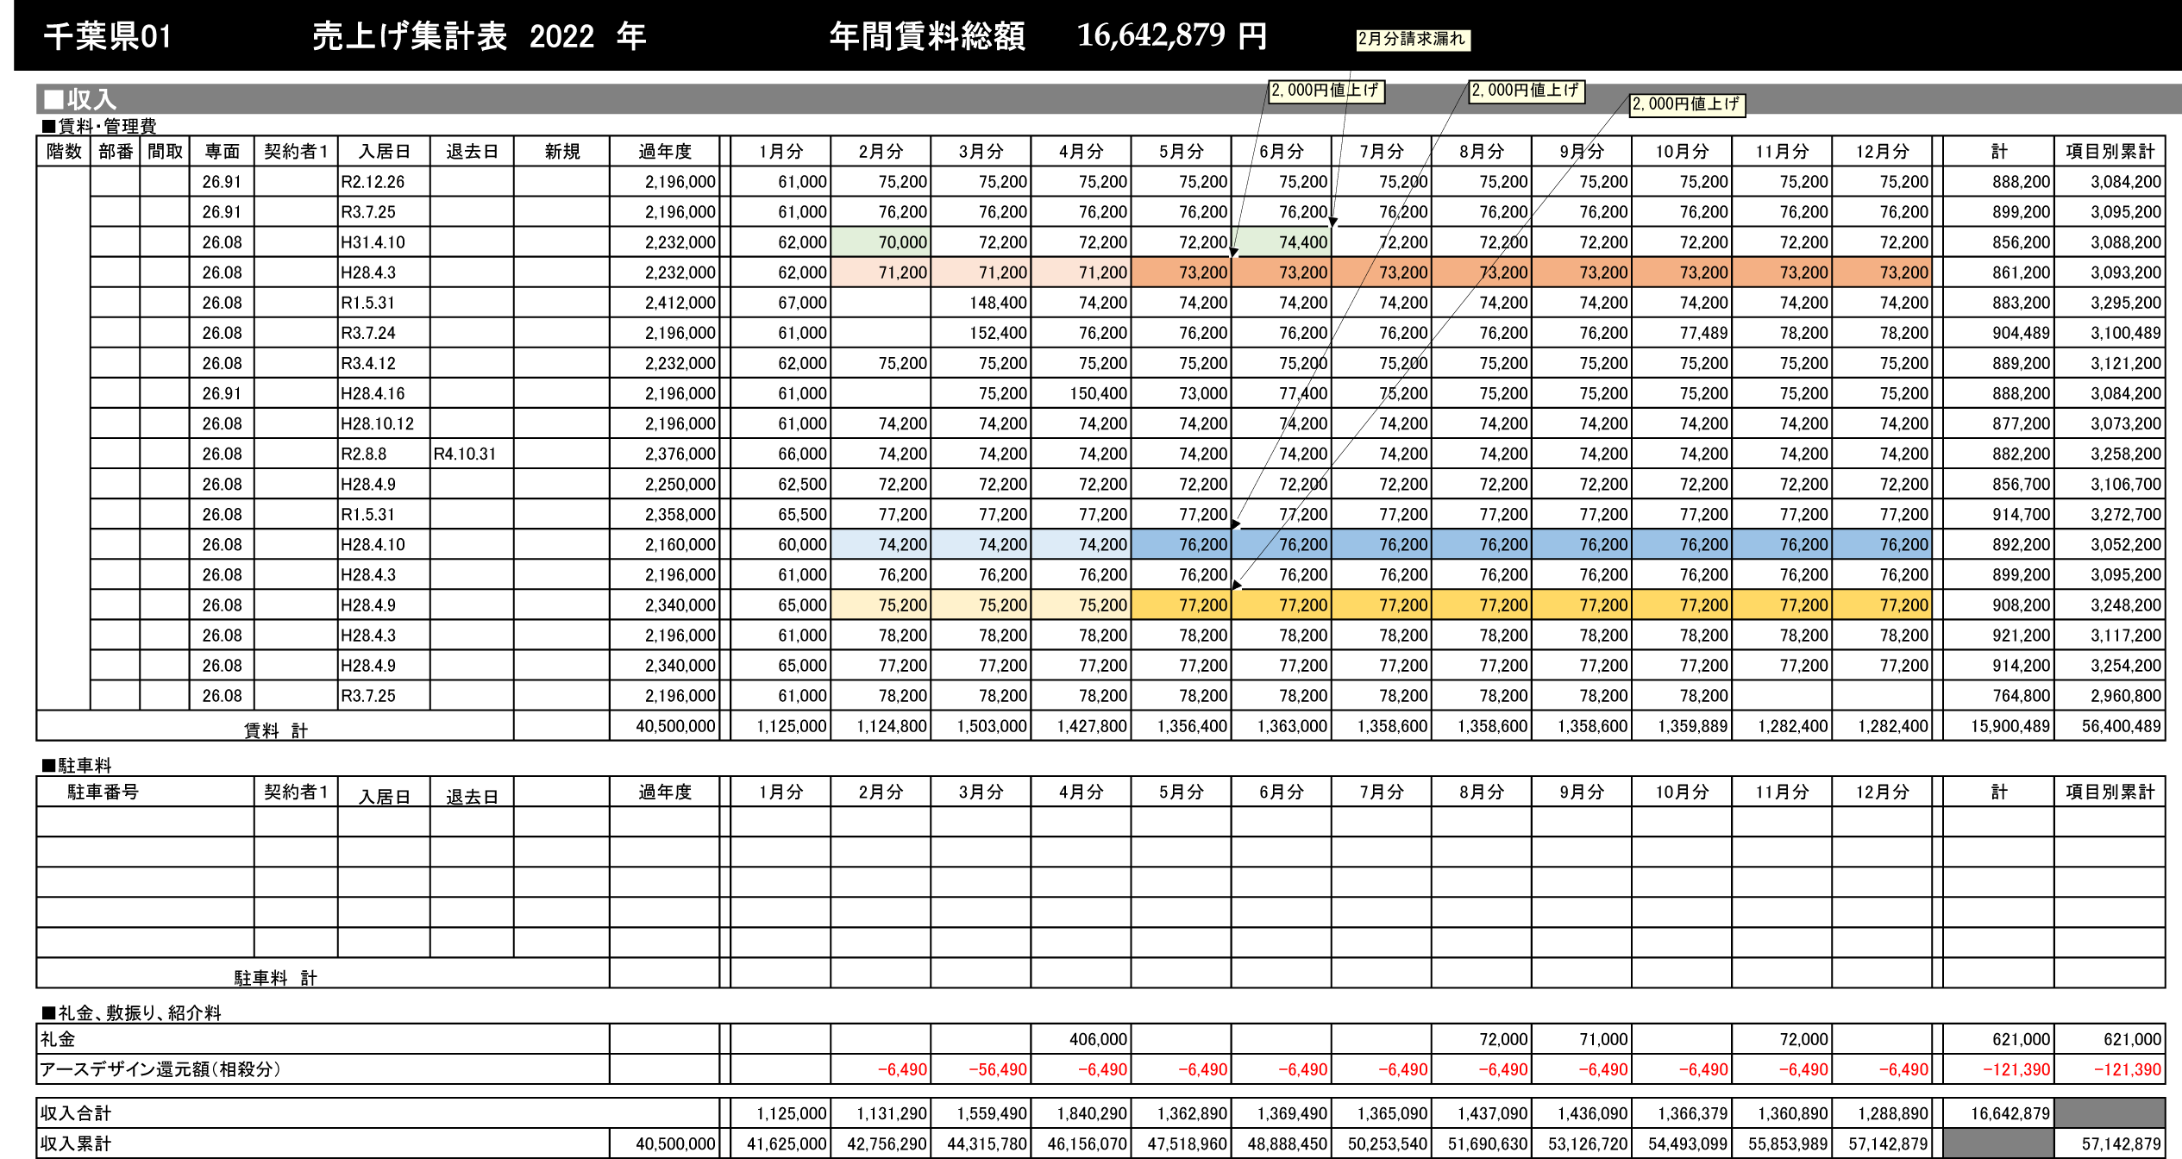The height and width of the screenshot is (1159, 2182).
Task: Click the leftmost 2,000円値上げ note
Action: (1326, 91)
